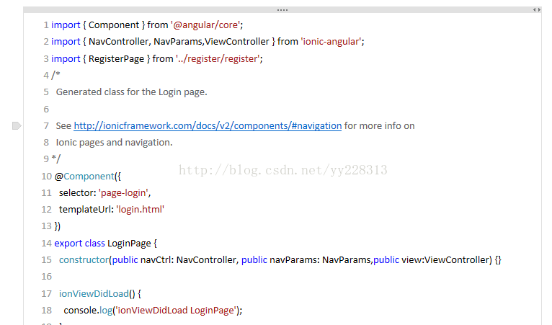
Task: Click 'login.html' templateUrl value
Action: 140,210
